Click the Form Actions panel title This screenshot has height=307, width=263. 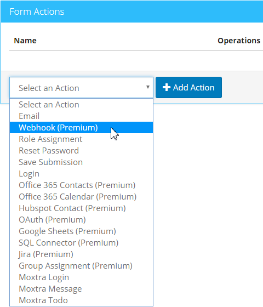(x=37, y=12)
